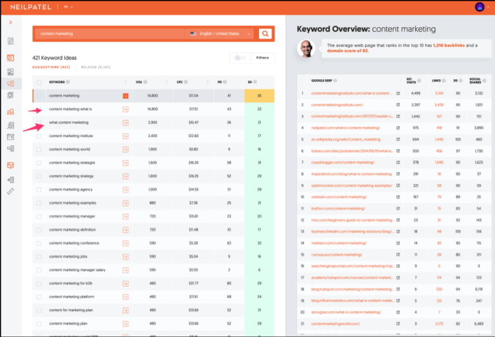Check the box for content marketing manager salary

coord(39,270)
